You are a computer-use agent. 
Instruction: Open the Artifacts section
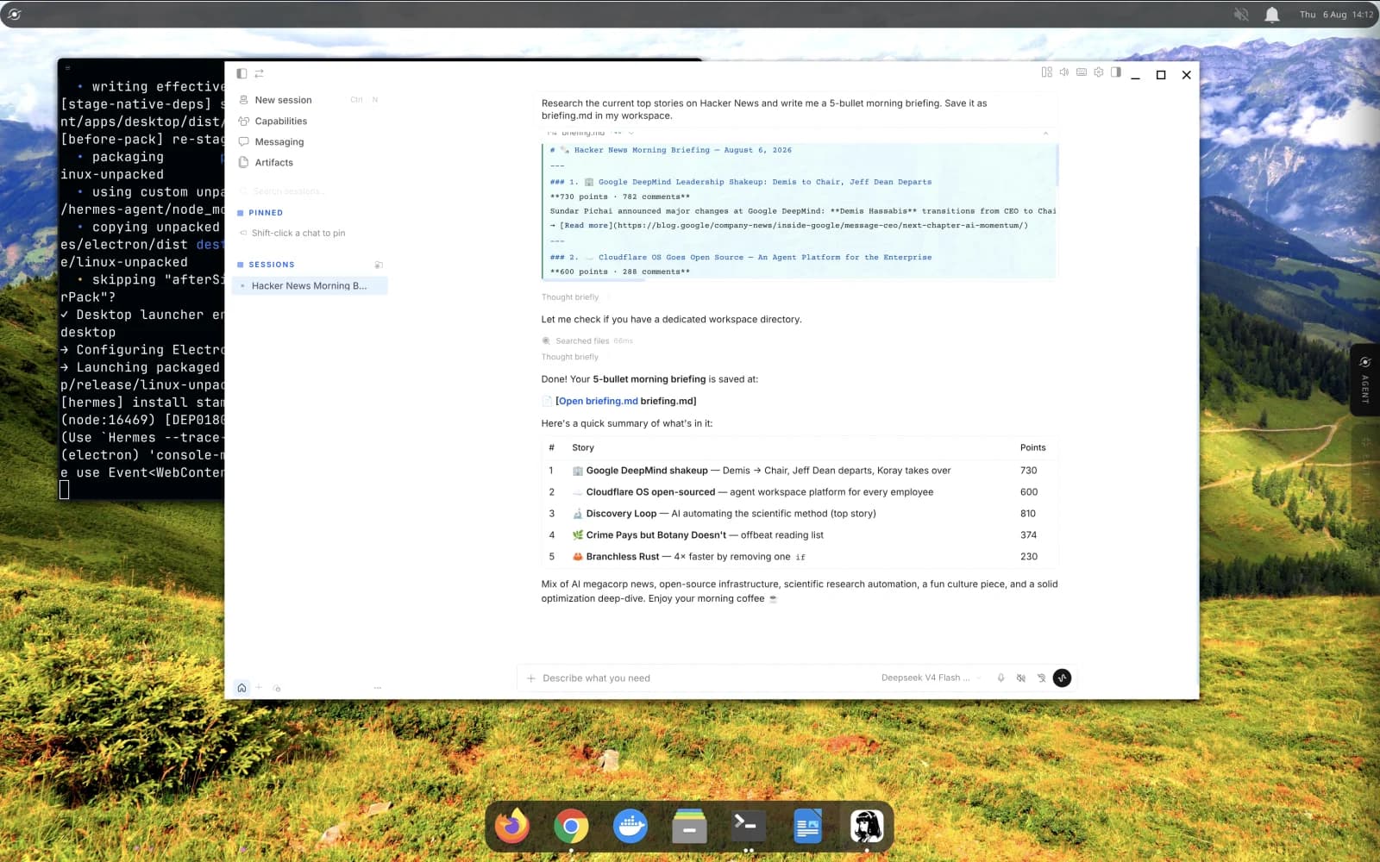(x=309, y=163)
